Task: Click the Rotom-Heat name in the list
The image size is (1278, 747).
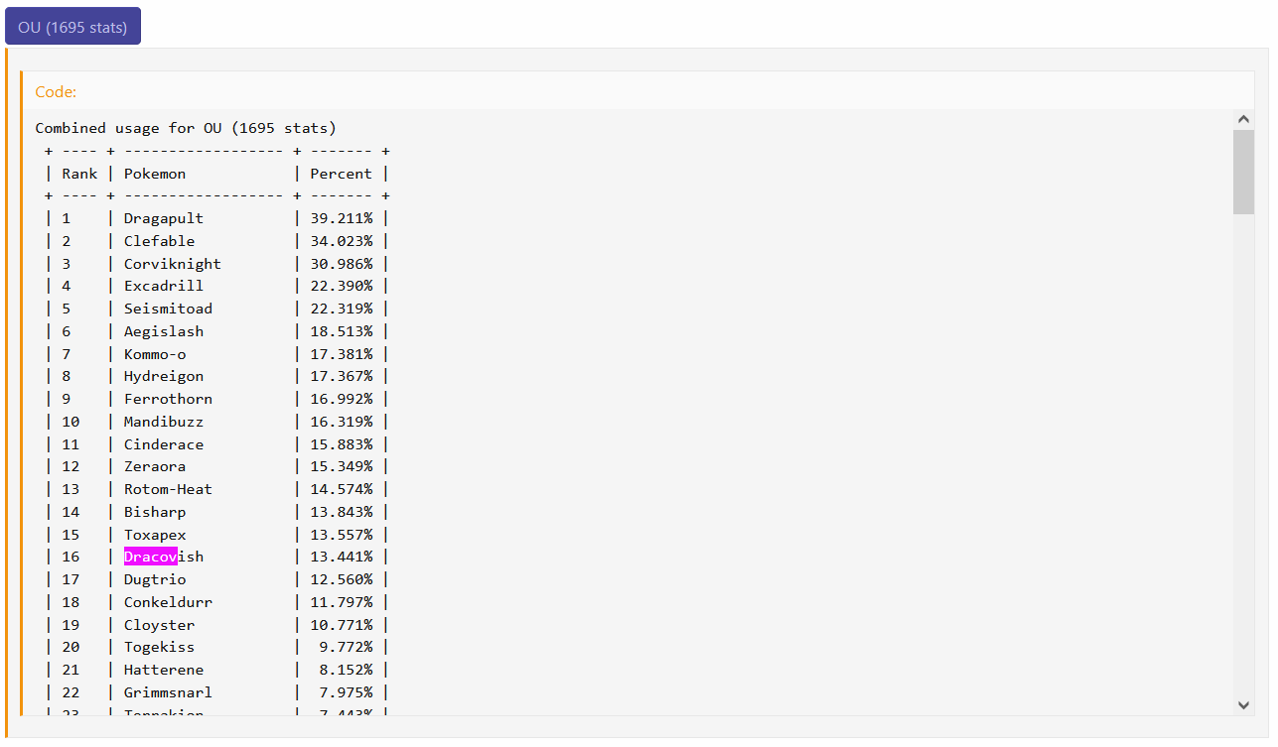Action: 168,489
